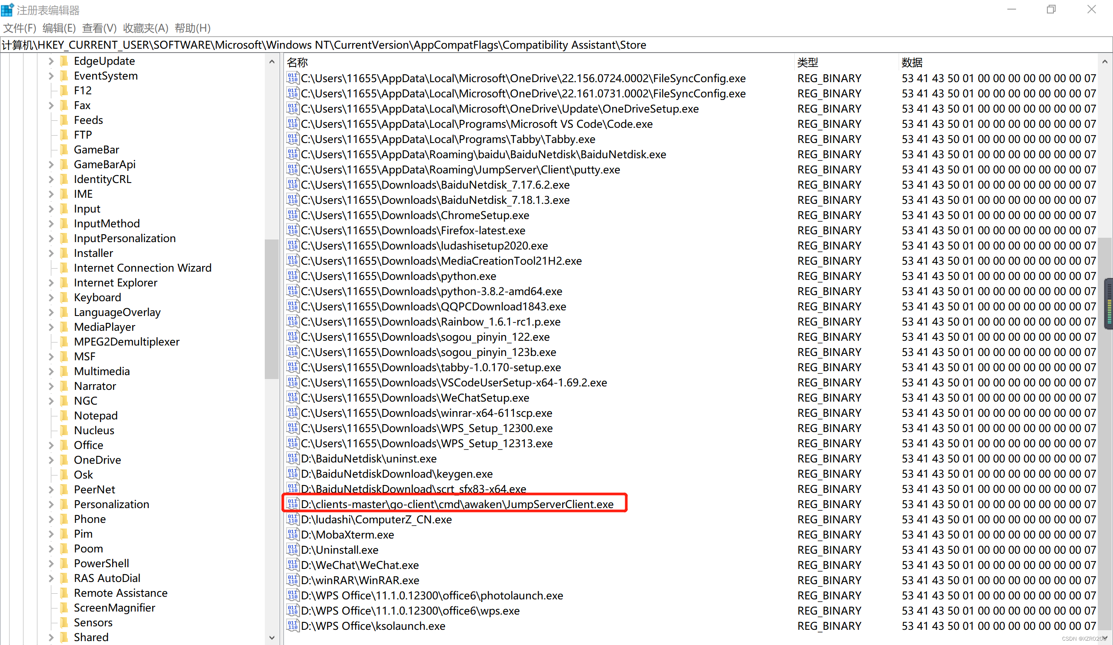The height and width of the screenshot is (645, 1113).
Task: Click the folder icon of the FTP key
Action: pos(64,135)
